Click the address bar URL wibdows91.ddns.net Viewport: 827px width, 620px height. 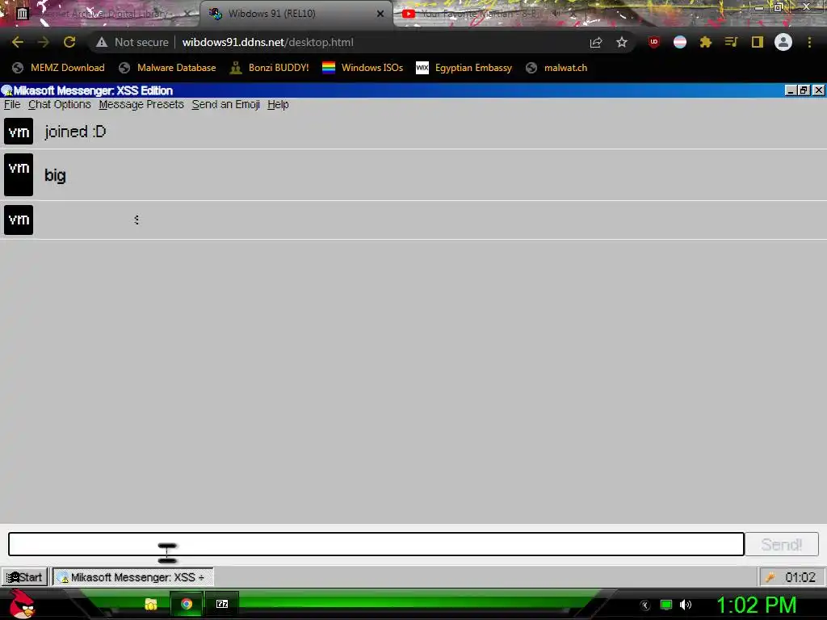268,42
